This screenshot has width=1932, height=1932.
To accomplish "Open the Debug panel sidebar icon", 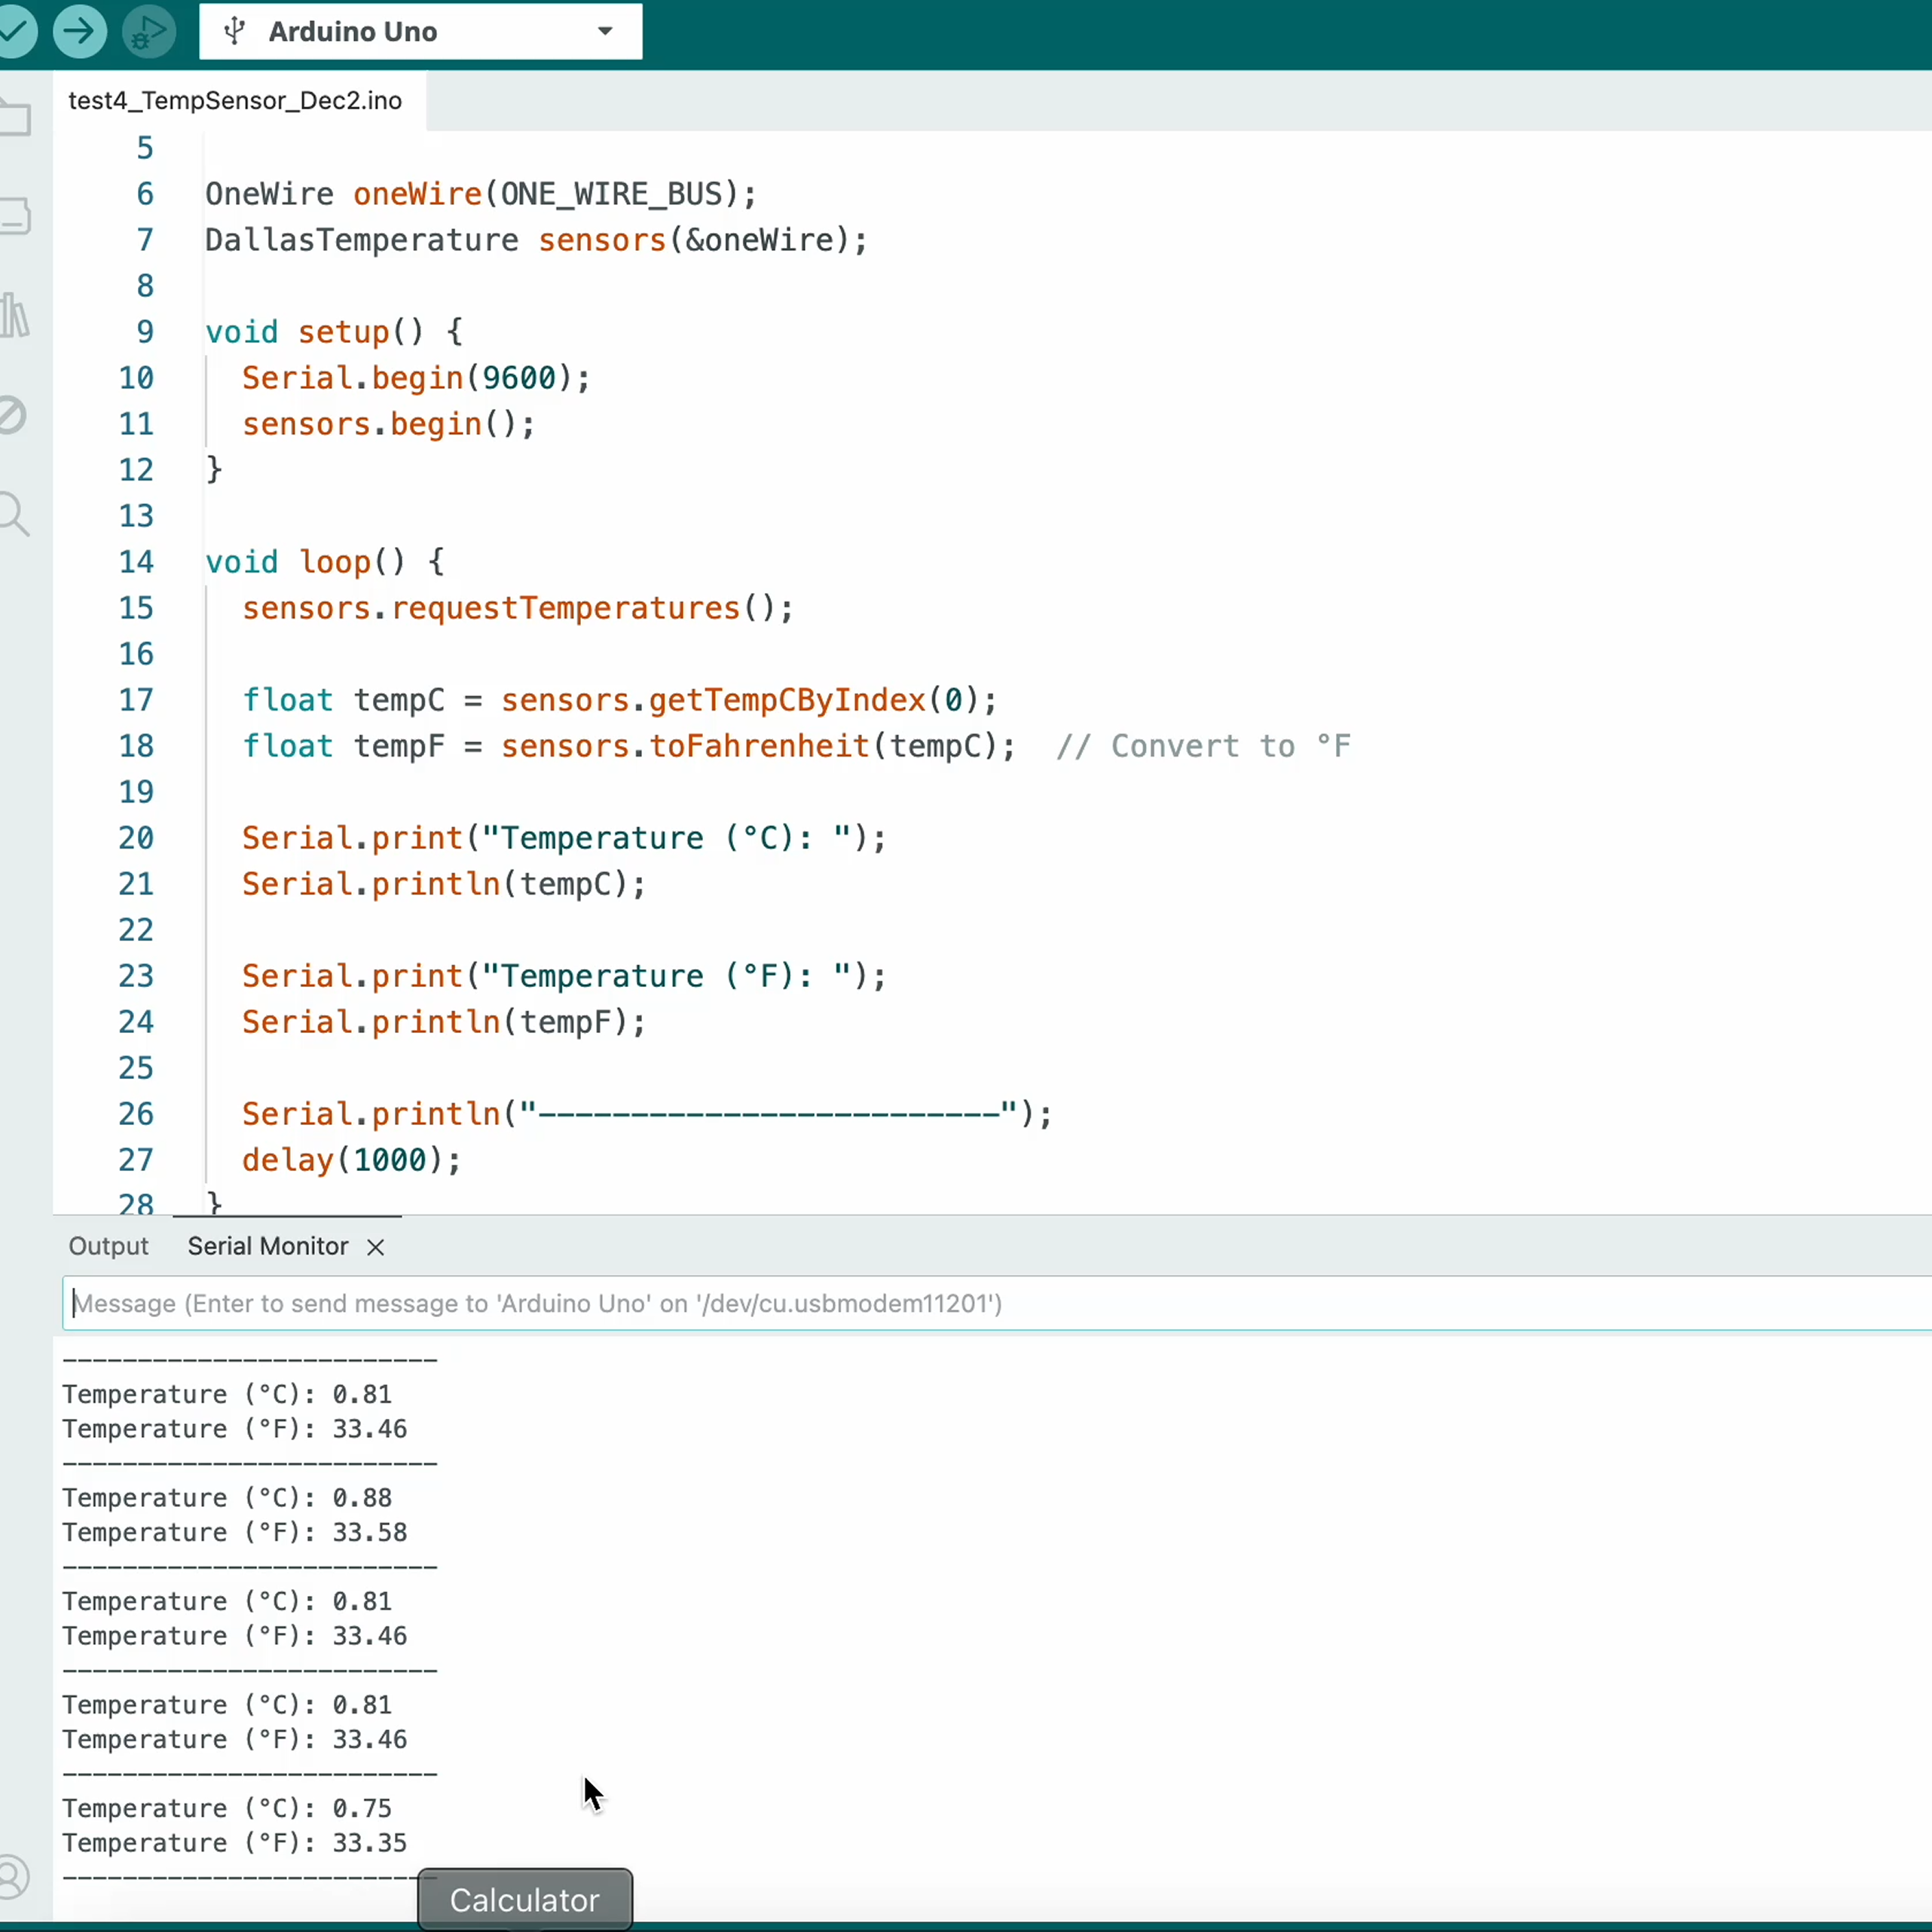I will 12,415.
